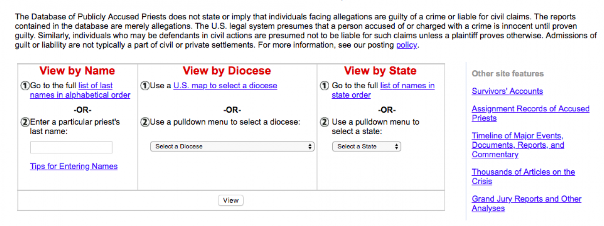Open Tips for Entering Names
This screenshot has width=604, height=226.
point(74,167)
